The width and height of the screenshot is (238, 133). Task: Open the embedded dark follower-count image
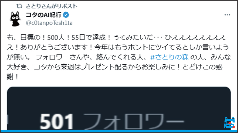(119, 108)
